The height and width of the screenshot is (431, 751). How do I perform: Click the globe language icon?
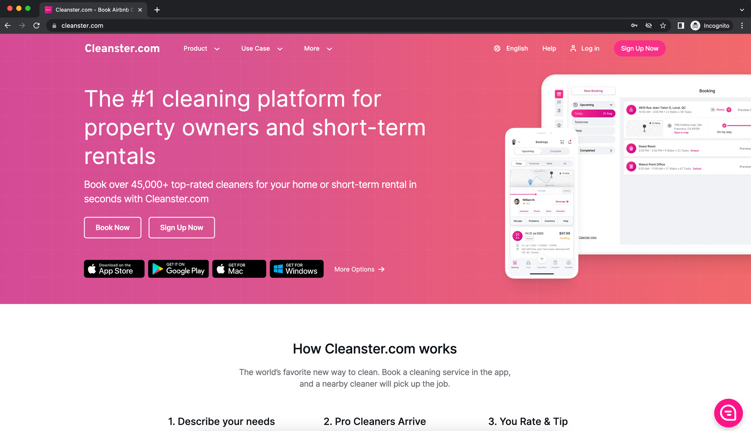click(497, 48)
